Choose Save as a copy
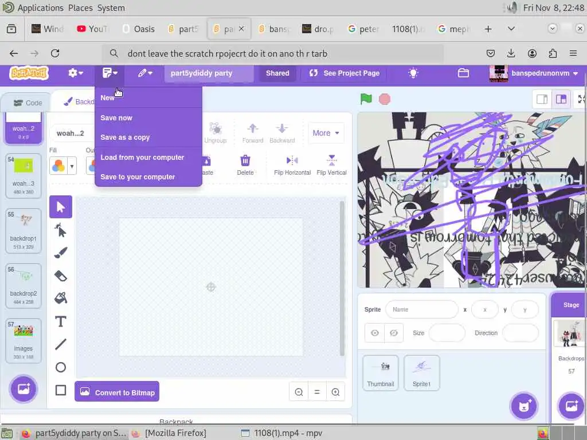The image size is (587, 440). coord(148,137)
